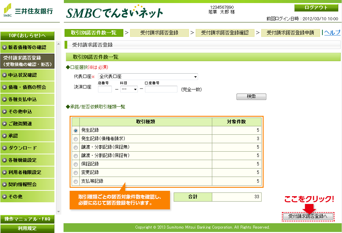This screenshot has width=342, height=233.
Task: Select 発生記録 radio button
Action: click(76, 131)
